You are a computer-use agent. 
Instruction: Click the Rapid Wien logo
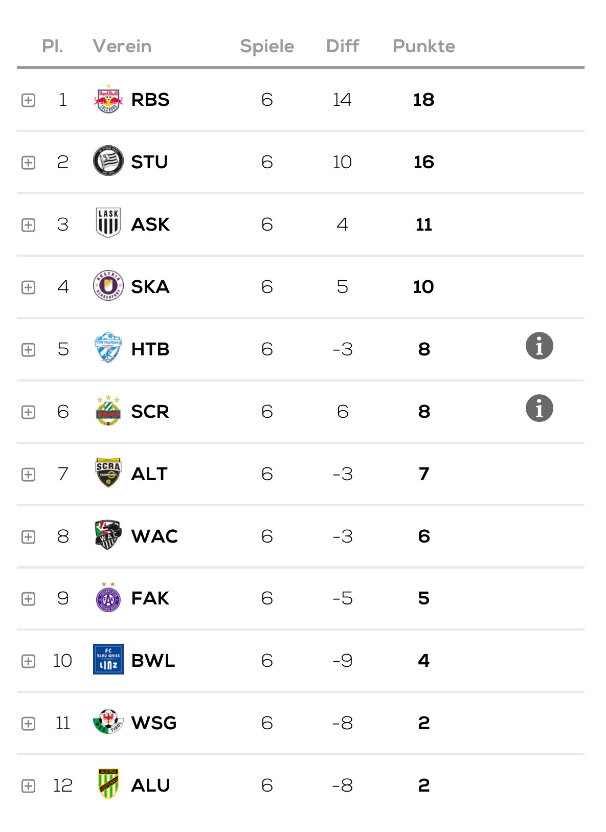point(108,411)
